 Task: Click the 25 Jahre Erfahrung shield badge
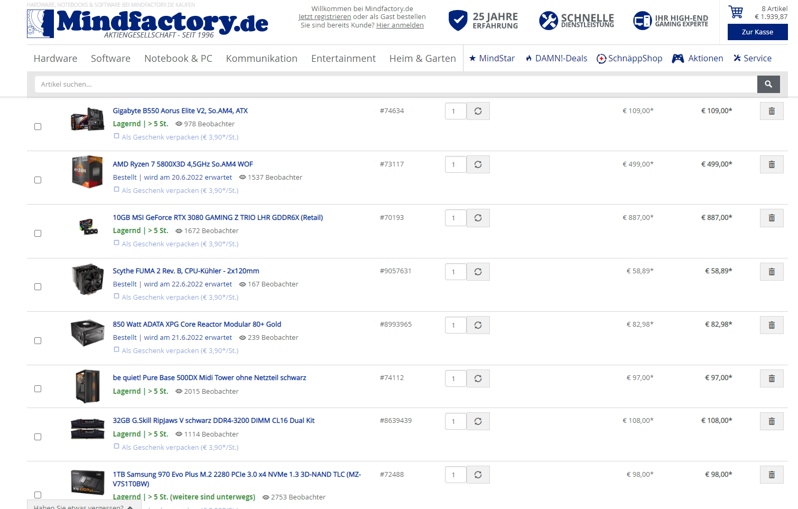483,21
